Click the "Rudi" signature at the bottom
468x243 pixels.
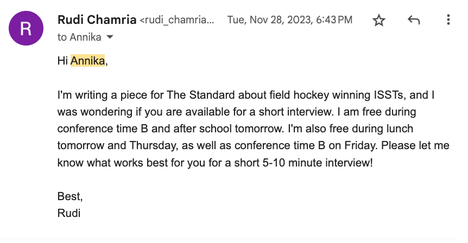tap(69, 213)
